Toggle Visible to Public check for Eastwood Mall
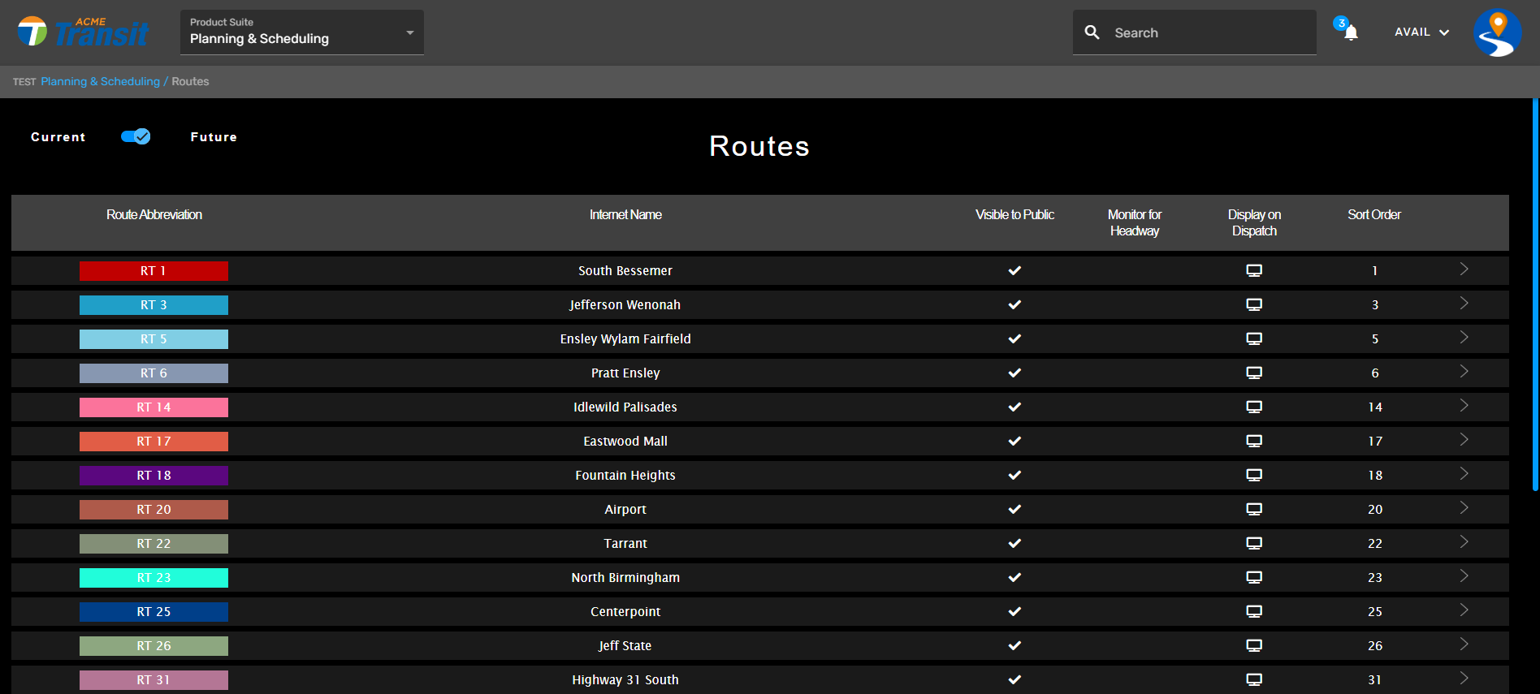This screenshot has height=694, width=1540. click(1014, 442)
